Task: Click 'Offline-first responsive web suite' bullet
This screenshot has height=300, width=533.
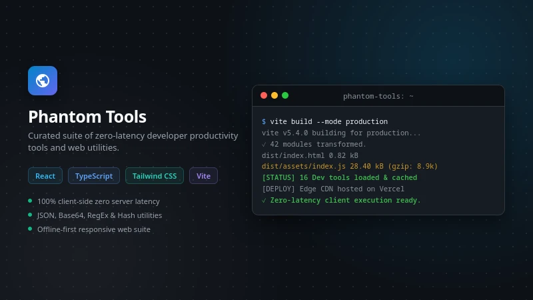Action: (89, 229)
